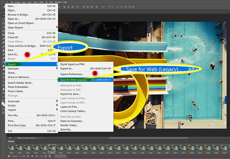
Task: Click the three-dots more options icon
Action: click(103, 7)
